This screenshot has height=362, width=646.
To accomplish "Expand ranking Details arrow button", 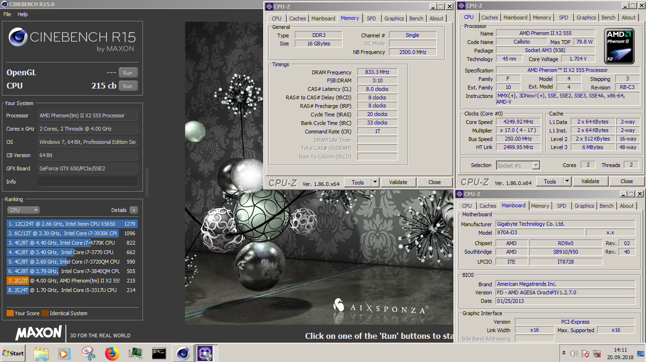I will coord(133,210).
